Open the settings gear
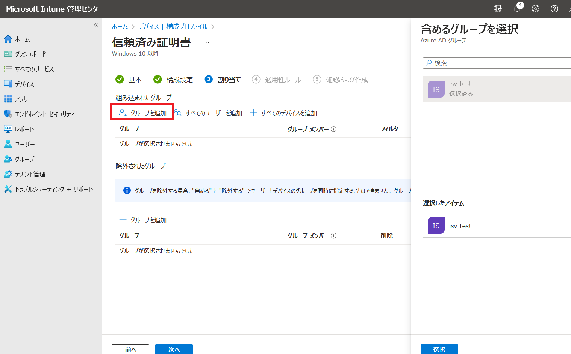The width and height of the screenshot is (571, 354). click(536, 9)
